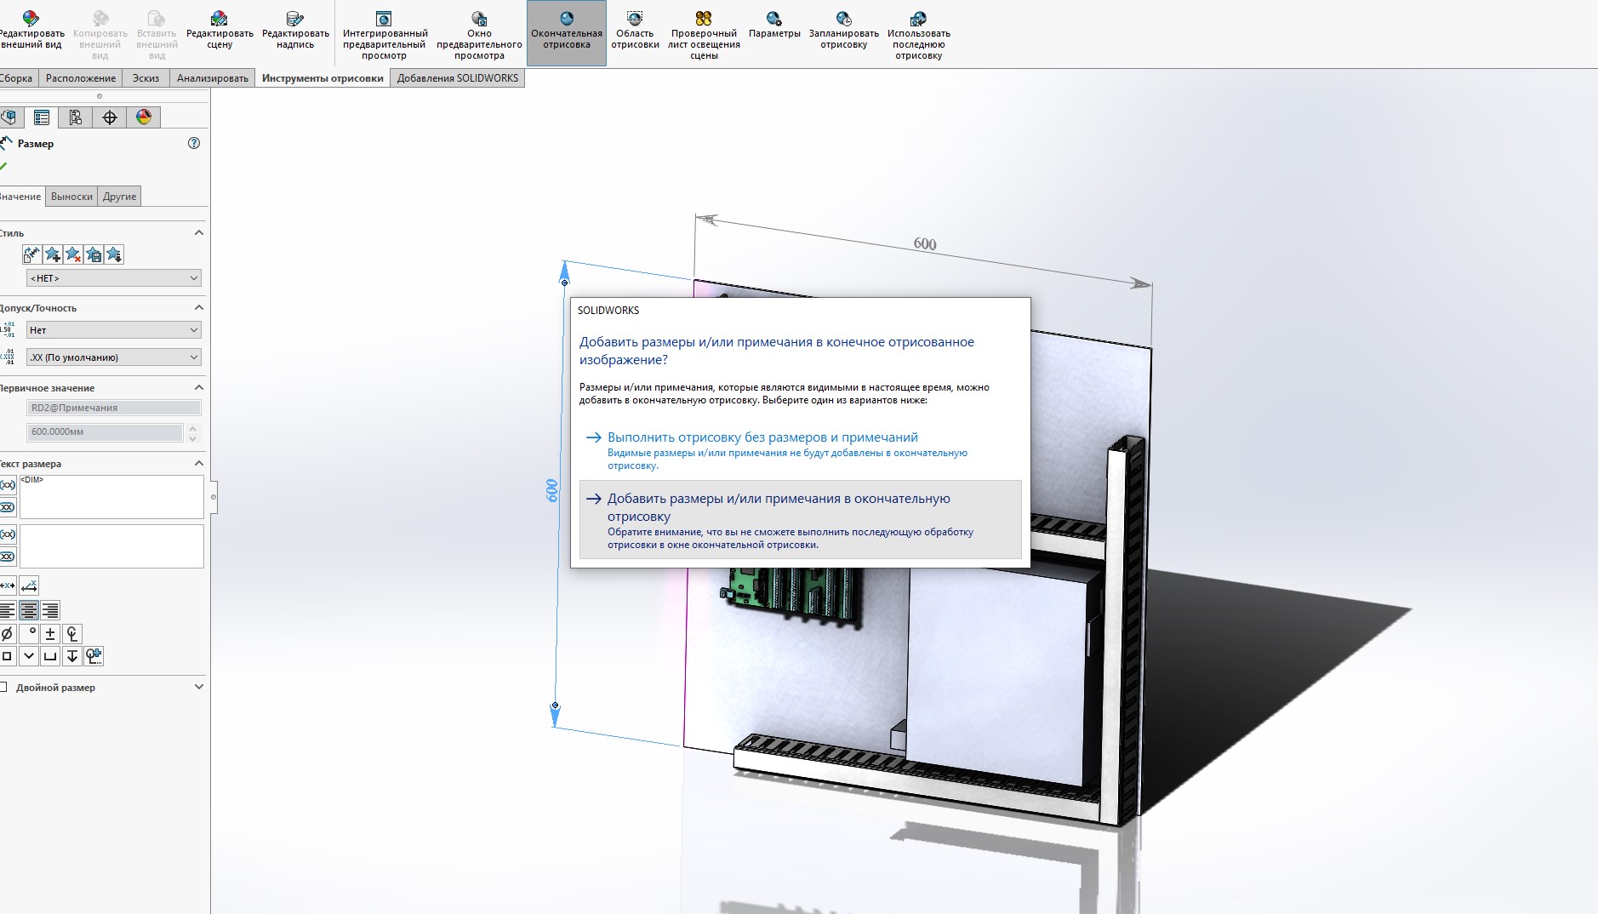
Task: Open the .XX (По умолчанию) precision dropdown
Action: (114, 357)
